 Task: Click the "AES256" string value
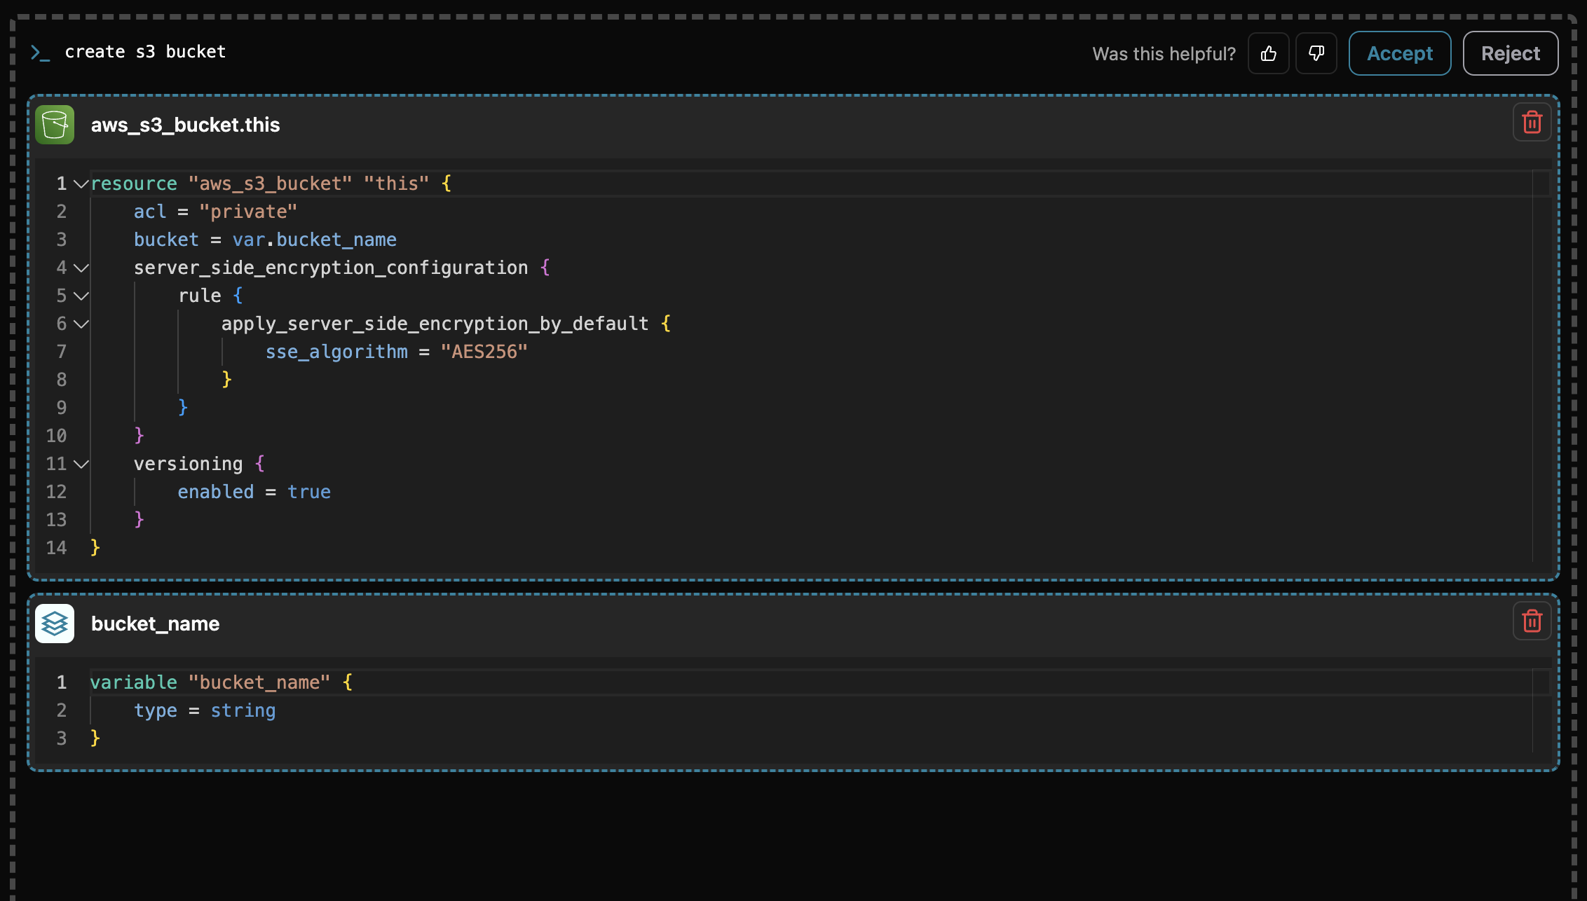click(484, 352)
